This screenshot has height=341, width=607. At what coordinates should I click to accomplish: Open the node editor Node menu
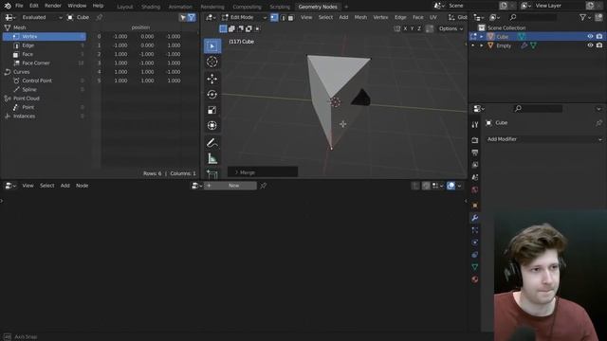(x=82, y=186)
